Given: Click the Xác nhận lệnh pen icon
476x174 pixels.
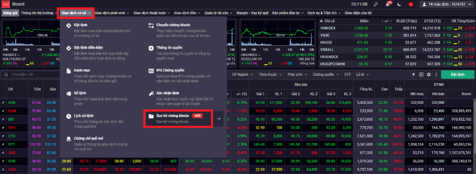Looking at the screenshot, I should (151, 93).
